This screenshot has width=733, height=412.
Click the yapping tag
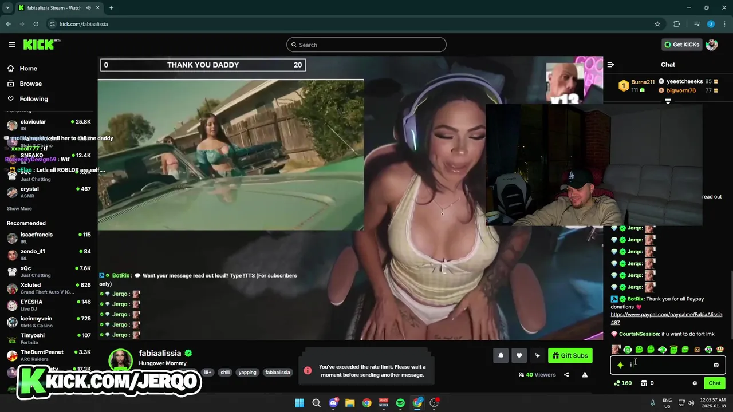coord(247,372)
